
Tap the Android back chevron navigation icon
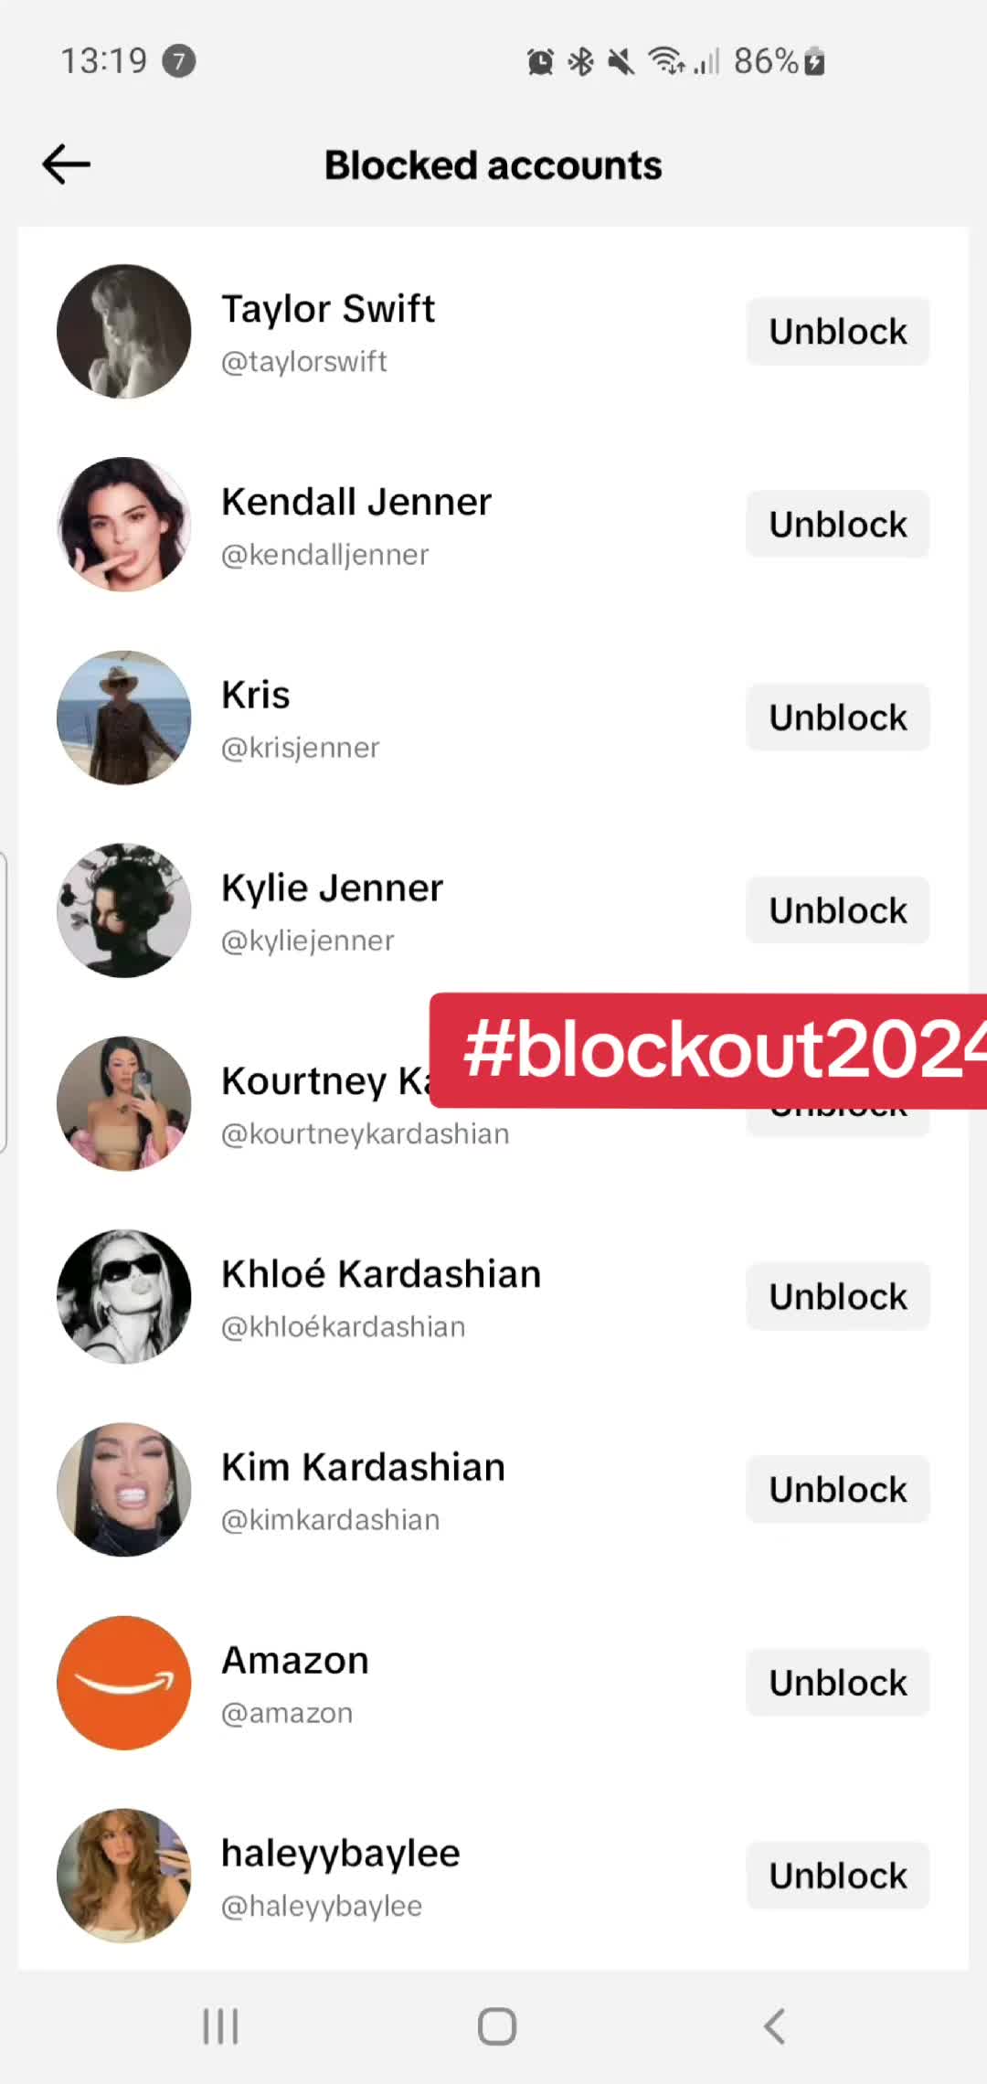click(x=774, y=2026)
